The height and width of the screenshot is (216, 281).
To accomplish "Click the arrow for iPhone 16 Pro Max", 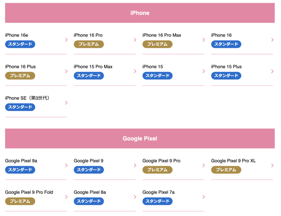I will click(204, 40).
